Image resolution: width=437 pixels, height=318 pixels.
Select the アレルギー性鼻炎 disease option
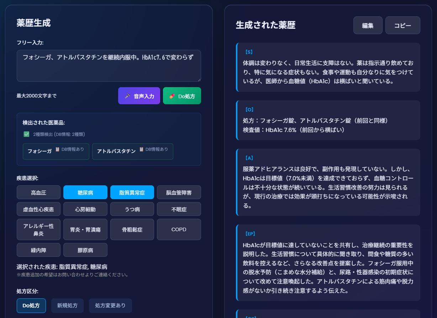[x=38, y=229]
